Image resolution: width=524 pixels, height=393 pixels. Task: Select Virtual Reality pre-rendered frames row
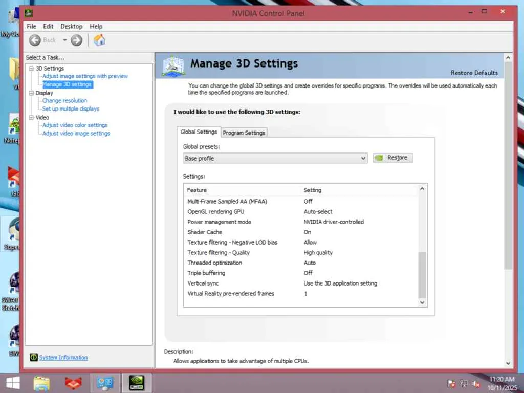click(301, 294)
